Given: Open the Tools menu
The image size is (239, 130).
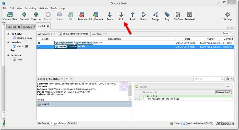Looking at the screenshot, I should click(x=54, y=8).
